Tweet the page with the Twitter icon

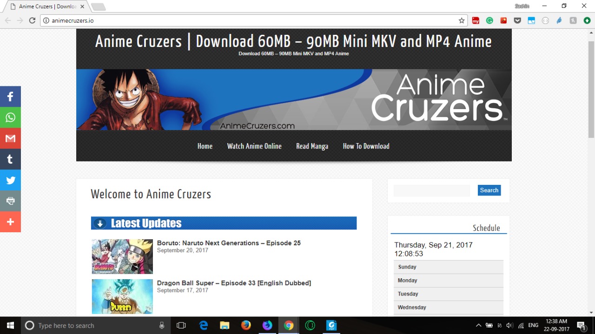point(10,180)
